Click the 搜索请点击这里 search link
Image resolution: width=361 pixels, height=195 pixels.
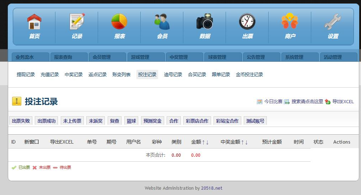coord(307,101)
